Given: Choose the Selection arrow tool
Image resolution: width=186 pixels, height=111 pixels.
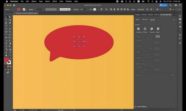Looking at the screenshot, I should [x=6, y=17].
